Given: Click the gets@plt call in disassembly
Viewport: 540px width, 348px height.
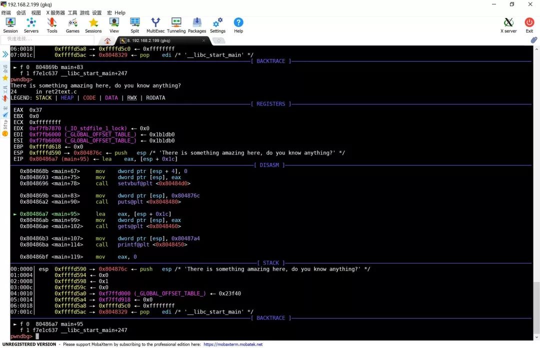Looking at the screenshot, I should [x=130, y=226].
